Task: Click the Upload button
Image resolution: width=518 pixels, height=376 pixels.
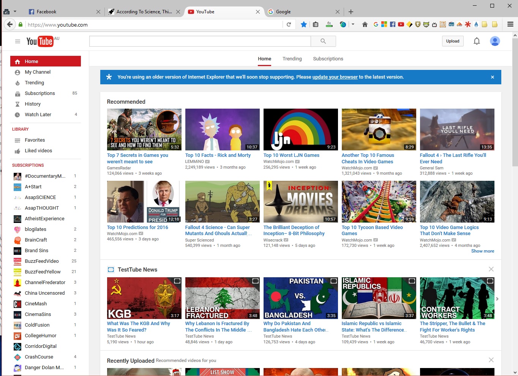Action: (x=453, y=41)
